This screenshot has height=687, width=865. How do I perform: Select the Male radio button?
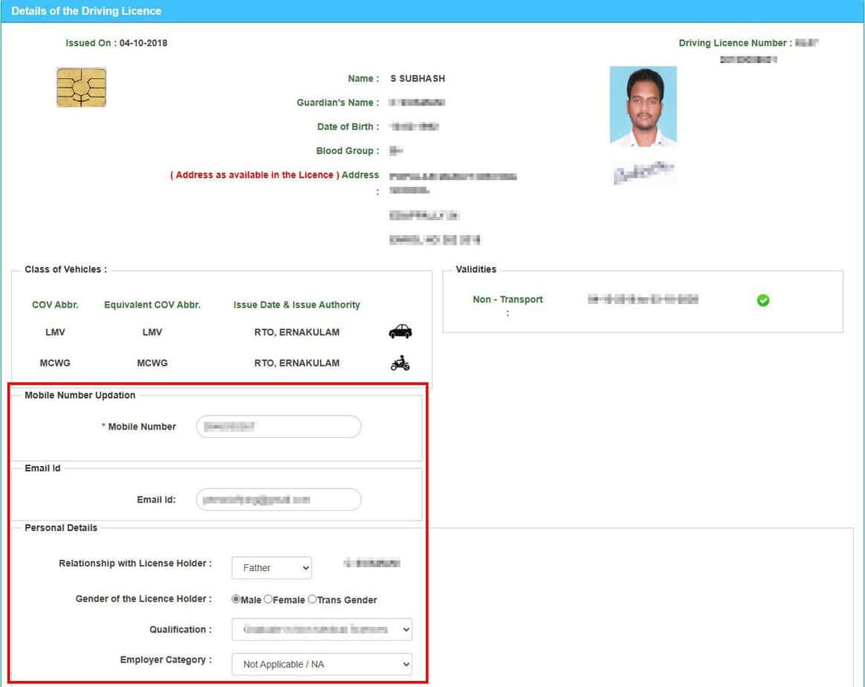236,599
